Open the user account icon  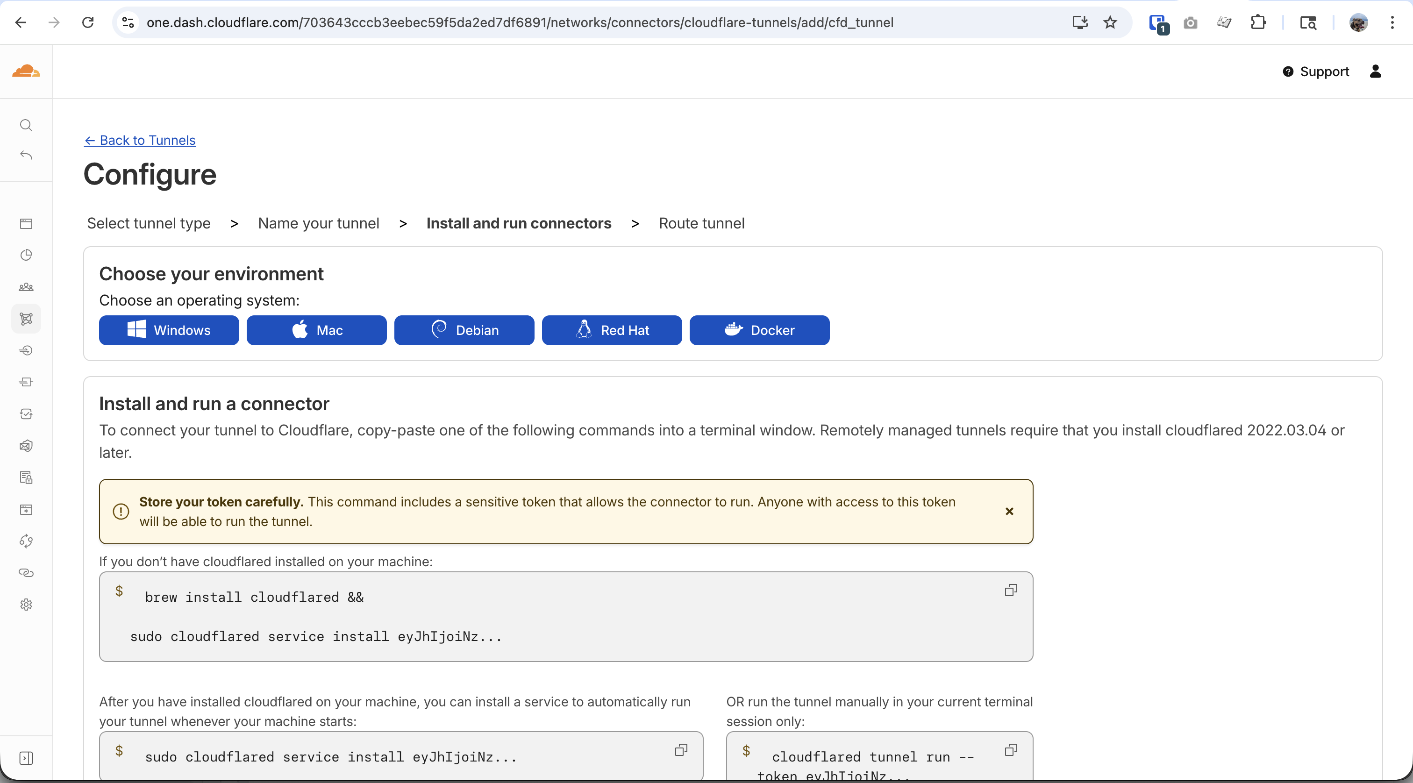pos(1375,71)
